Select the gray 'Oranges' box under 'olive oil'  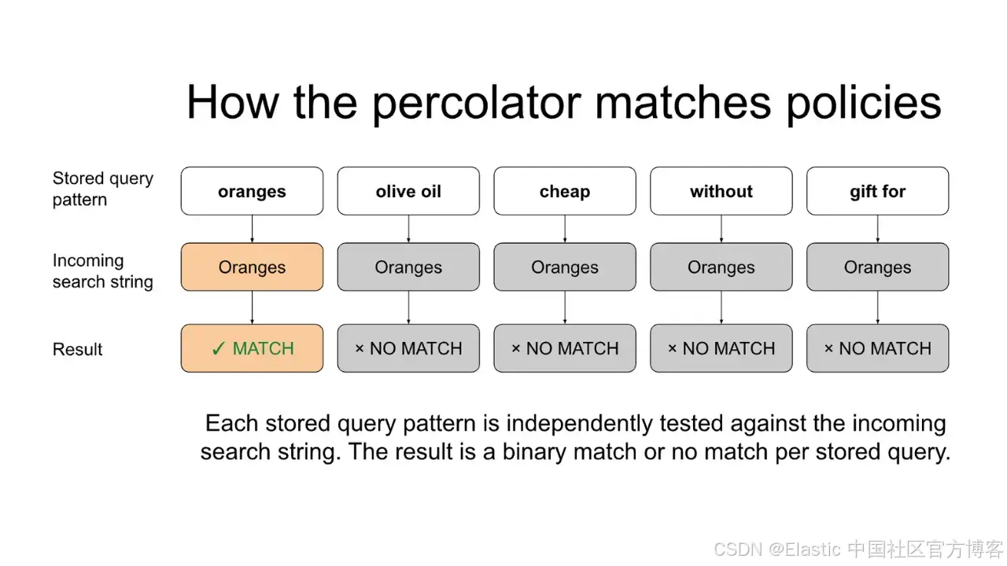click(408, 267)
